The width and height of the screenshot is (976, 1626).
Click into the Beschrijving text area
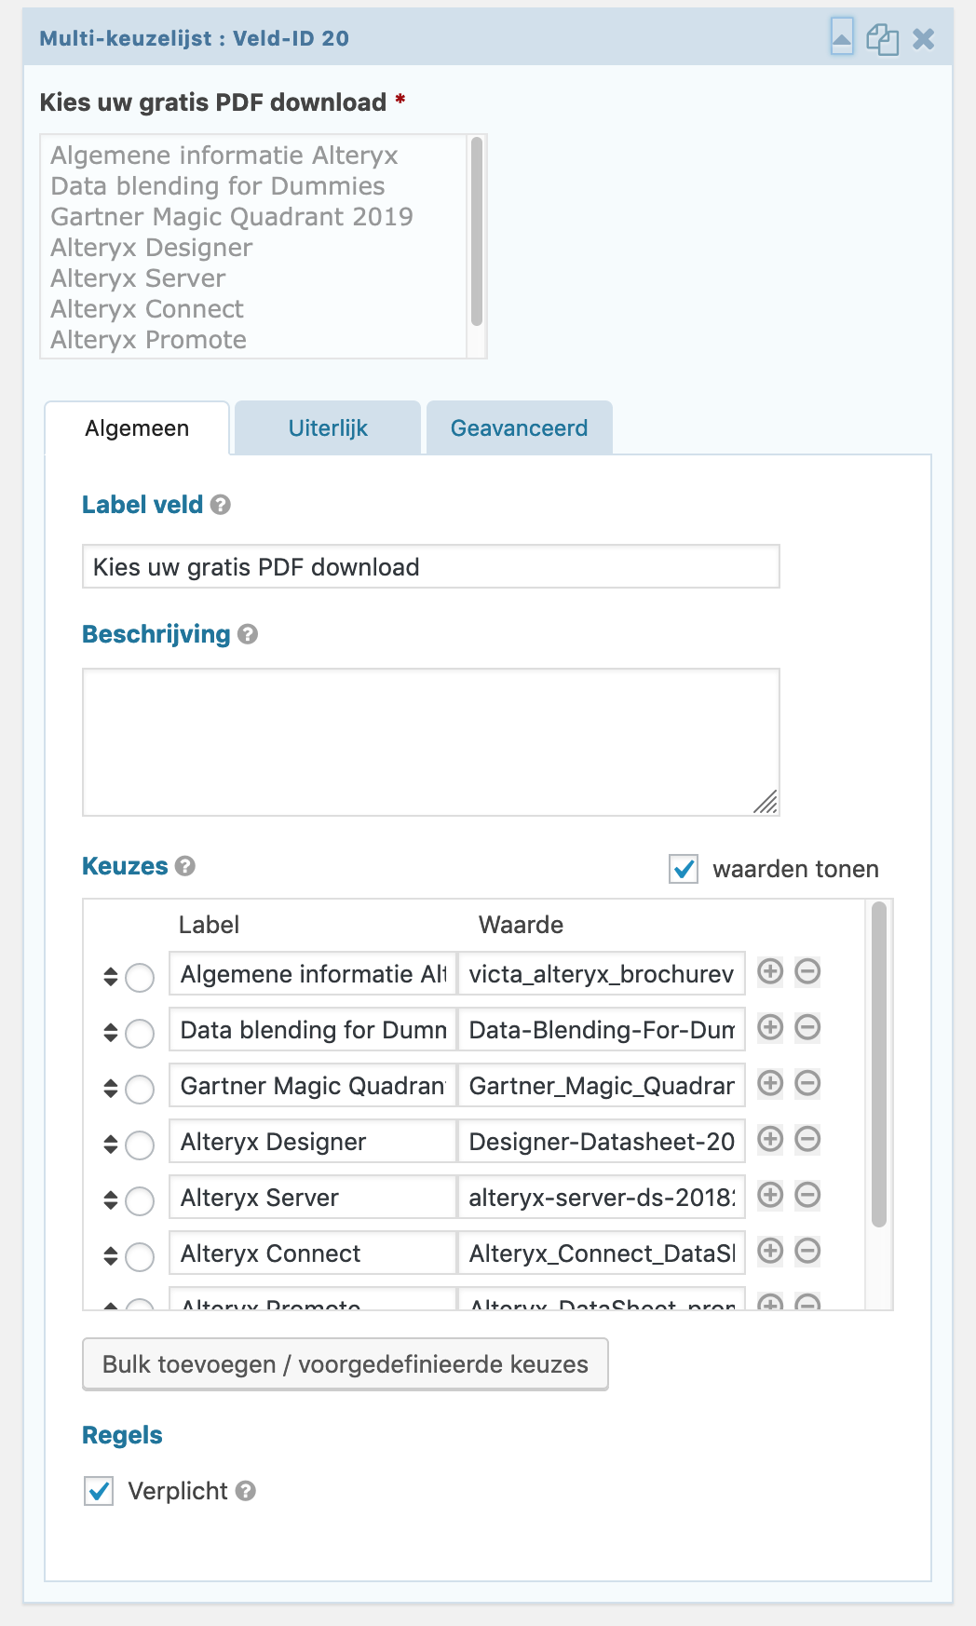[x=430, y=741]
